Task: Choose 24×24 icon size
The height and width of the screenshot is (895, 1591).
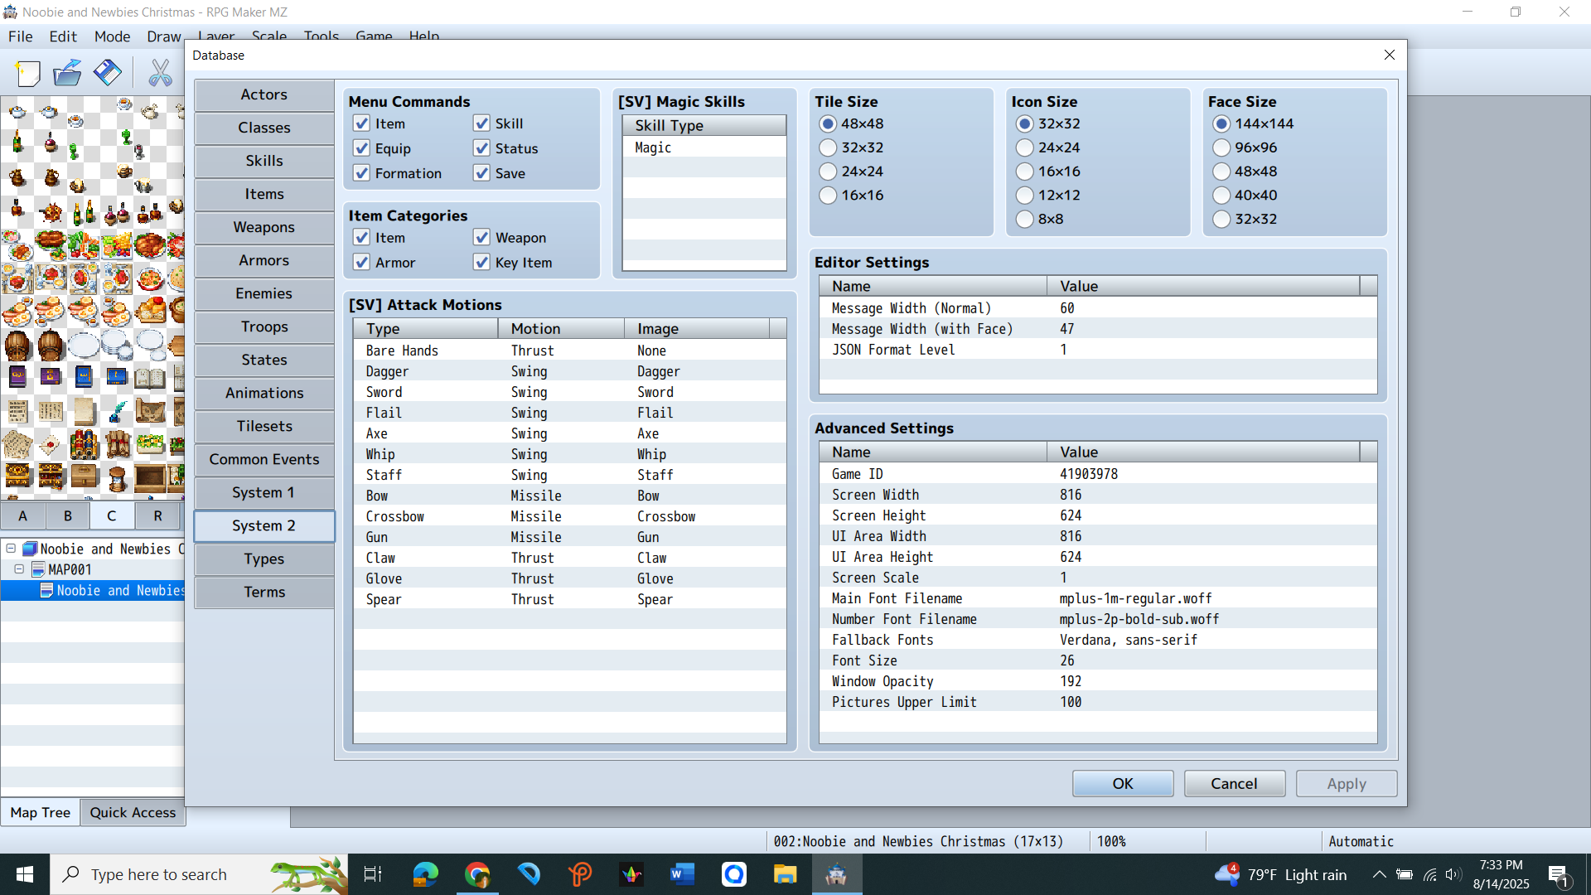Action: pos(1025,148)
